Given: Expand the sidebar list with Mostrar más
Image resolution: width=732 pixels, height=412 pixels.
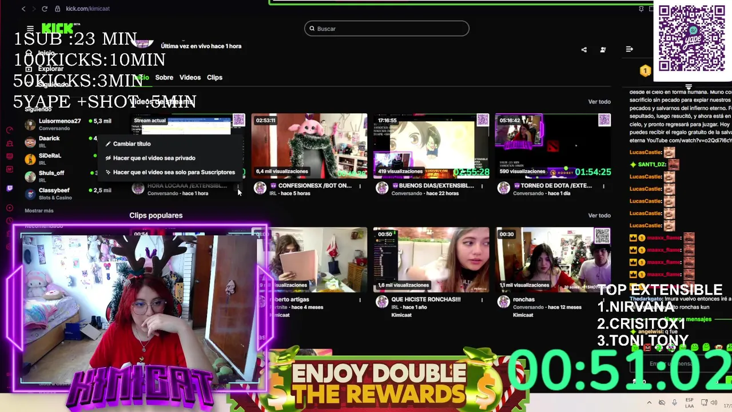Looking at the screenshot, I should pos(39,211).
